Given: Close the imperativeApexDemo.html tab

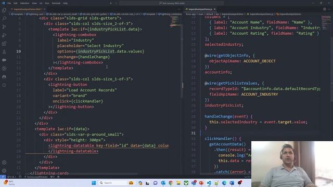Looking at the screenshot, I should tap(44, 9).
